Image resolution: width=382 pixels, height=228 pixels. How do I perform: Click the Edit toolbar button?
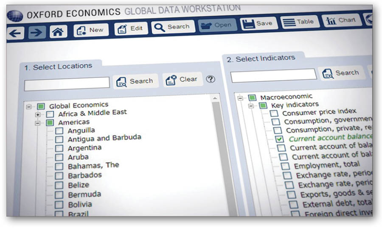[x=131, y=29]
